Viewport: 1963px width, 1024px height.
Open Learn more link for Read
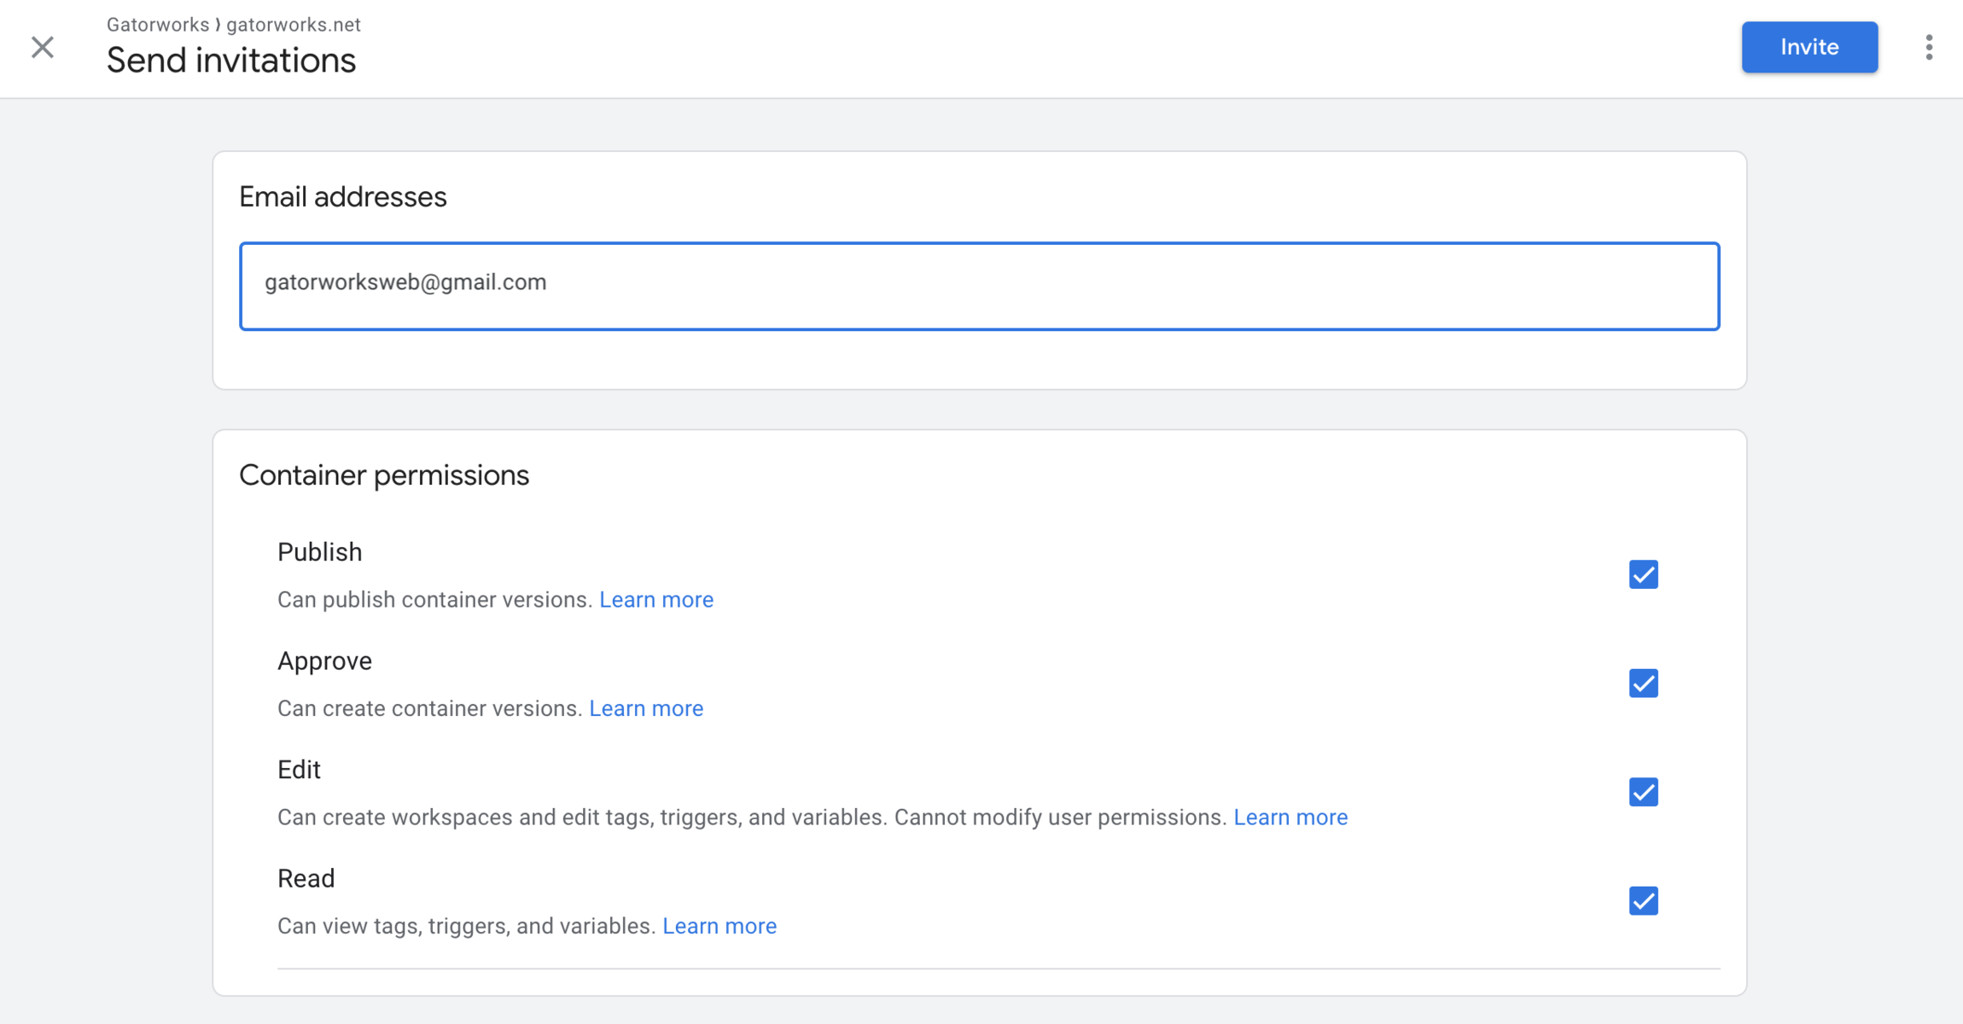coord(719,926)
